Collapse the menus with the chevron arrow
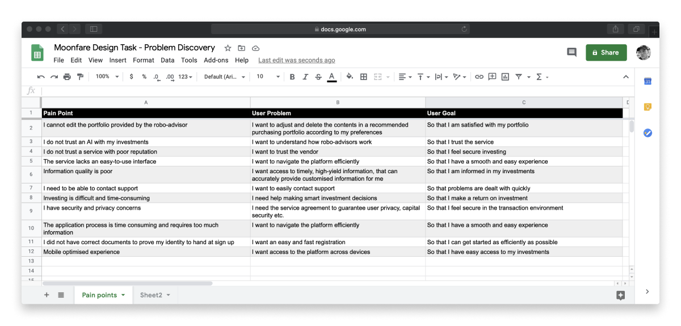The image size is (681, 326). point(626,77)
